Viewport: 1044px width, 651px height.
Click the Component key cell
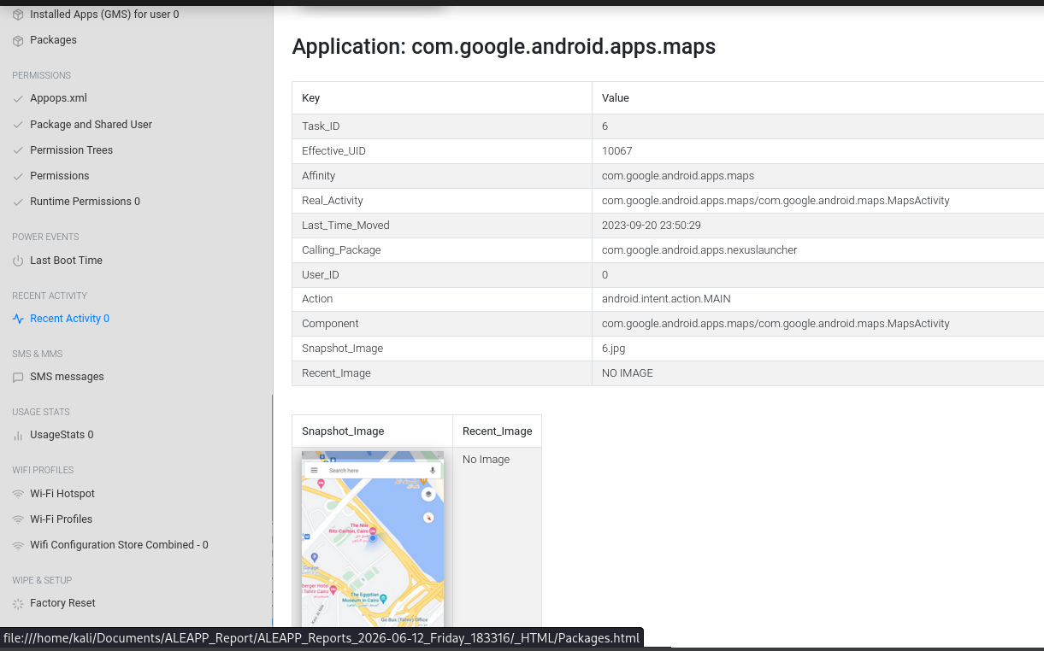click(x=442, y=324)
